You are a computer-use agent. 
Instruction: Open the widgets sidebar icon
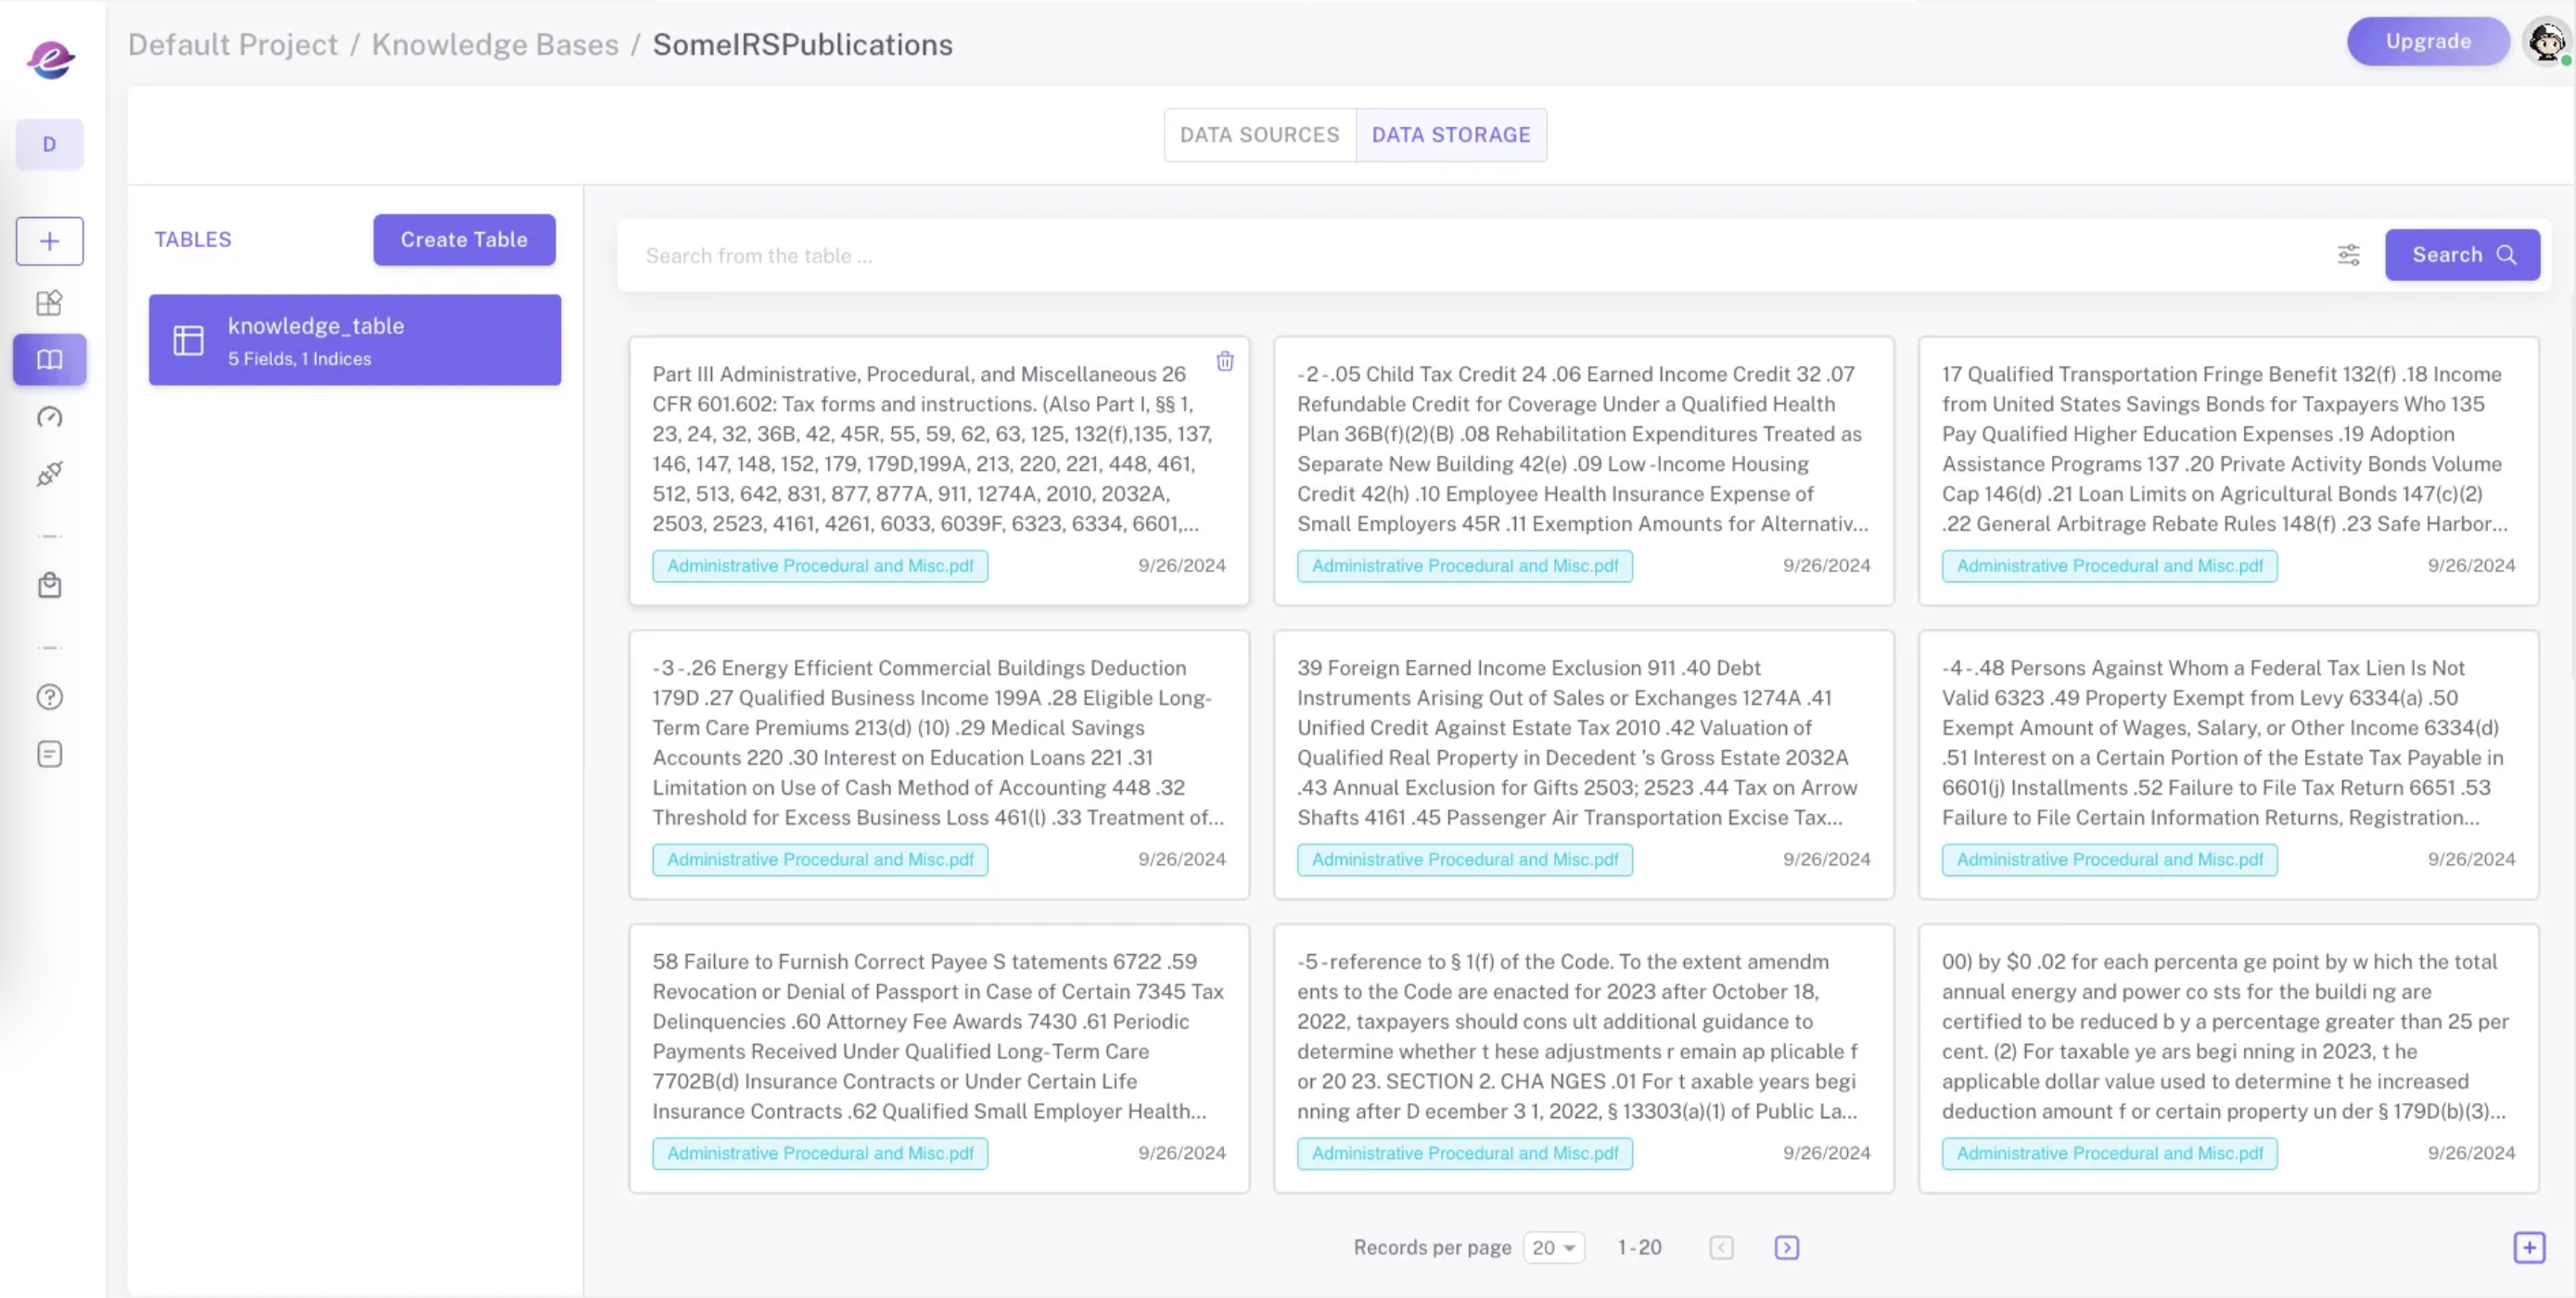[x=49, y=302]
